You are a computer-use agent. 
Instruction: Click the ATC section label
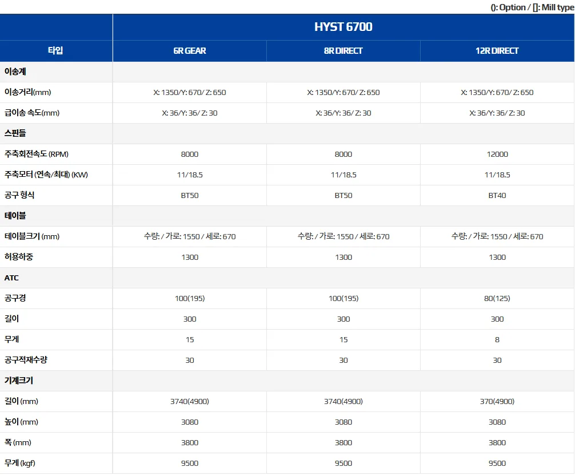pyautogui.click(x=11, y=278)
